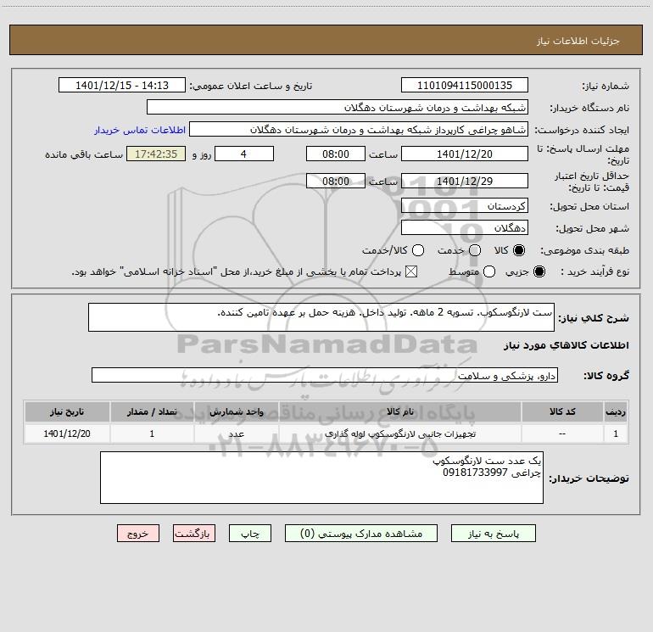
Task: Click the item name تجهیزات جانبی لارنگوسکوپ cell
Action: (399, 433)
